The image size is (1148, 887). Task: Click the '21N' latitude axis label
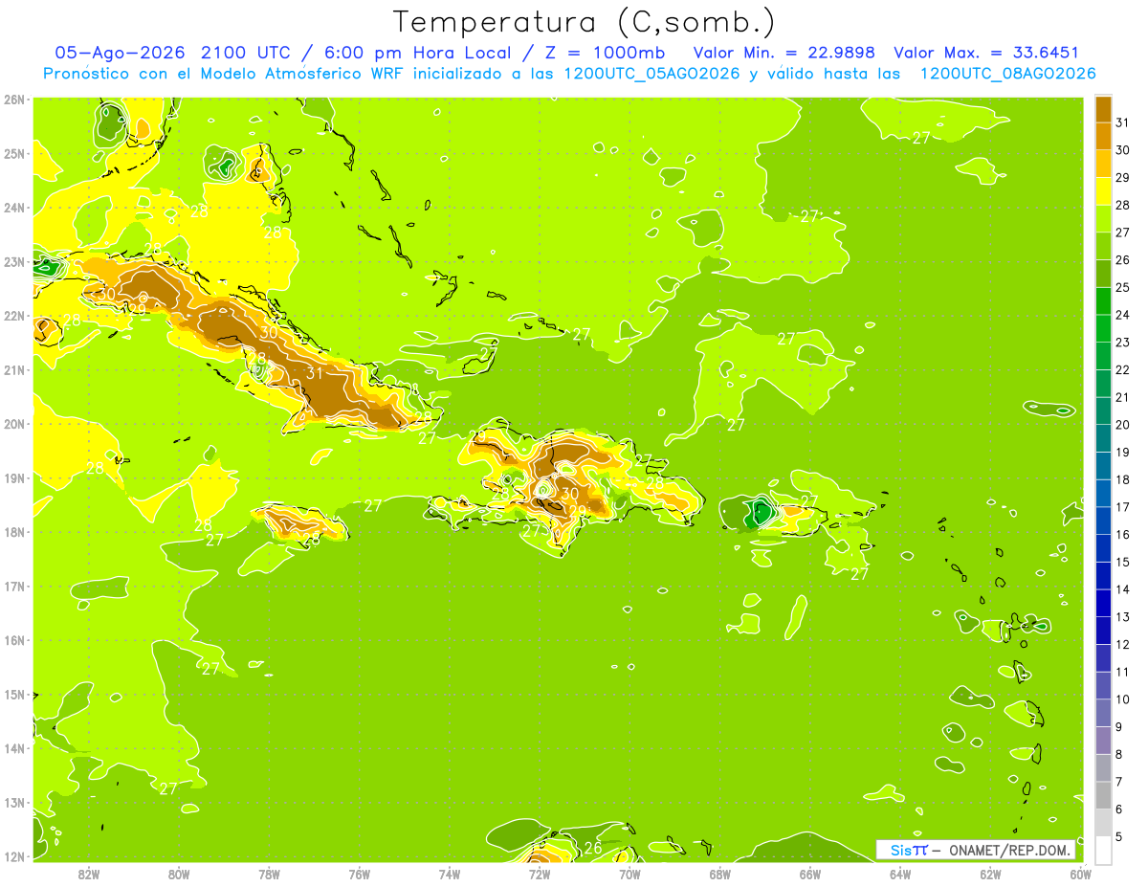click(x=14, y=369)
